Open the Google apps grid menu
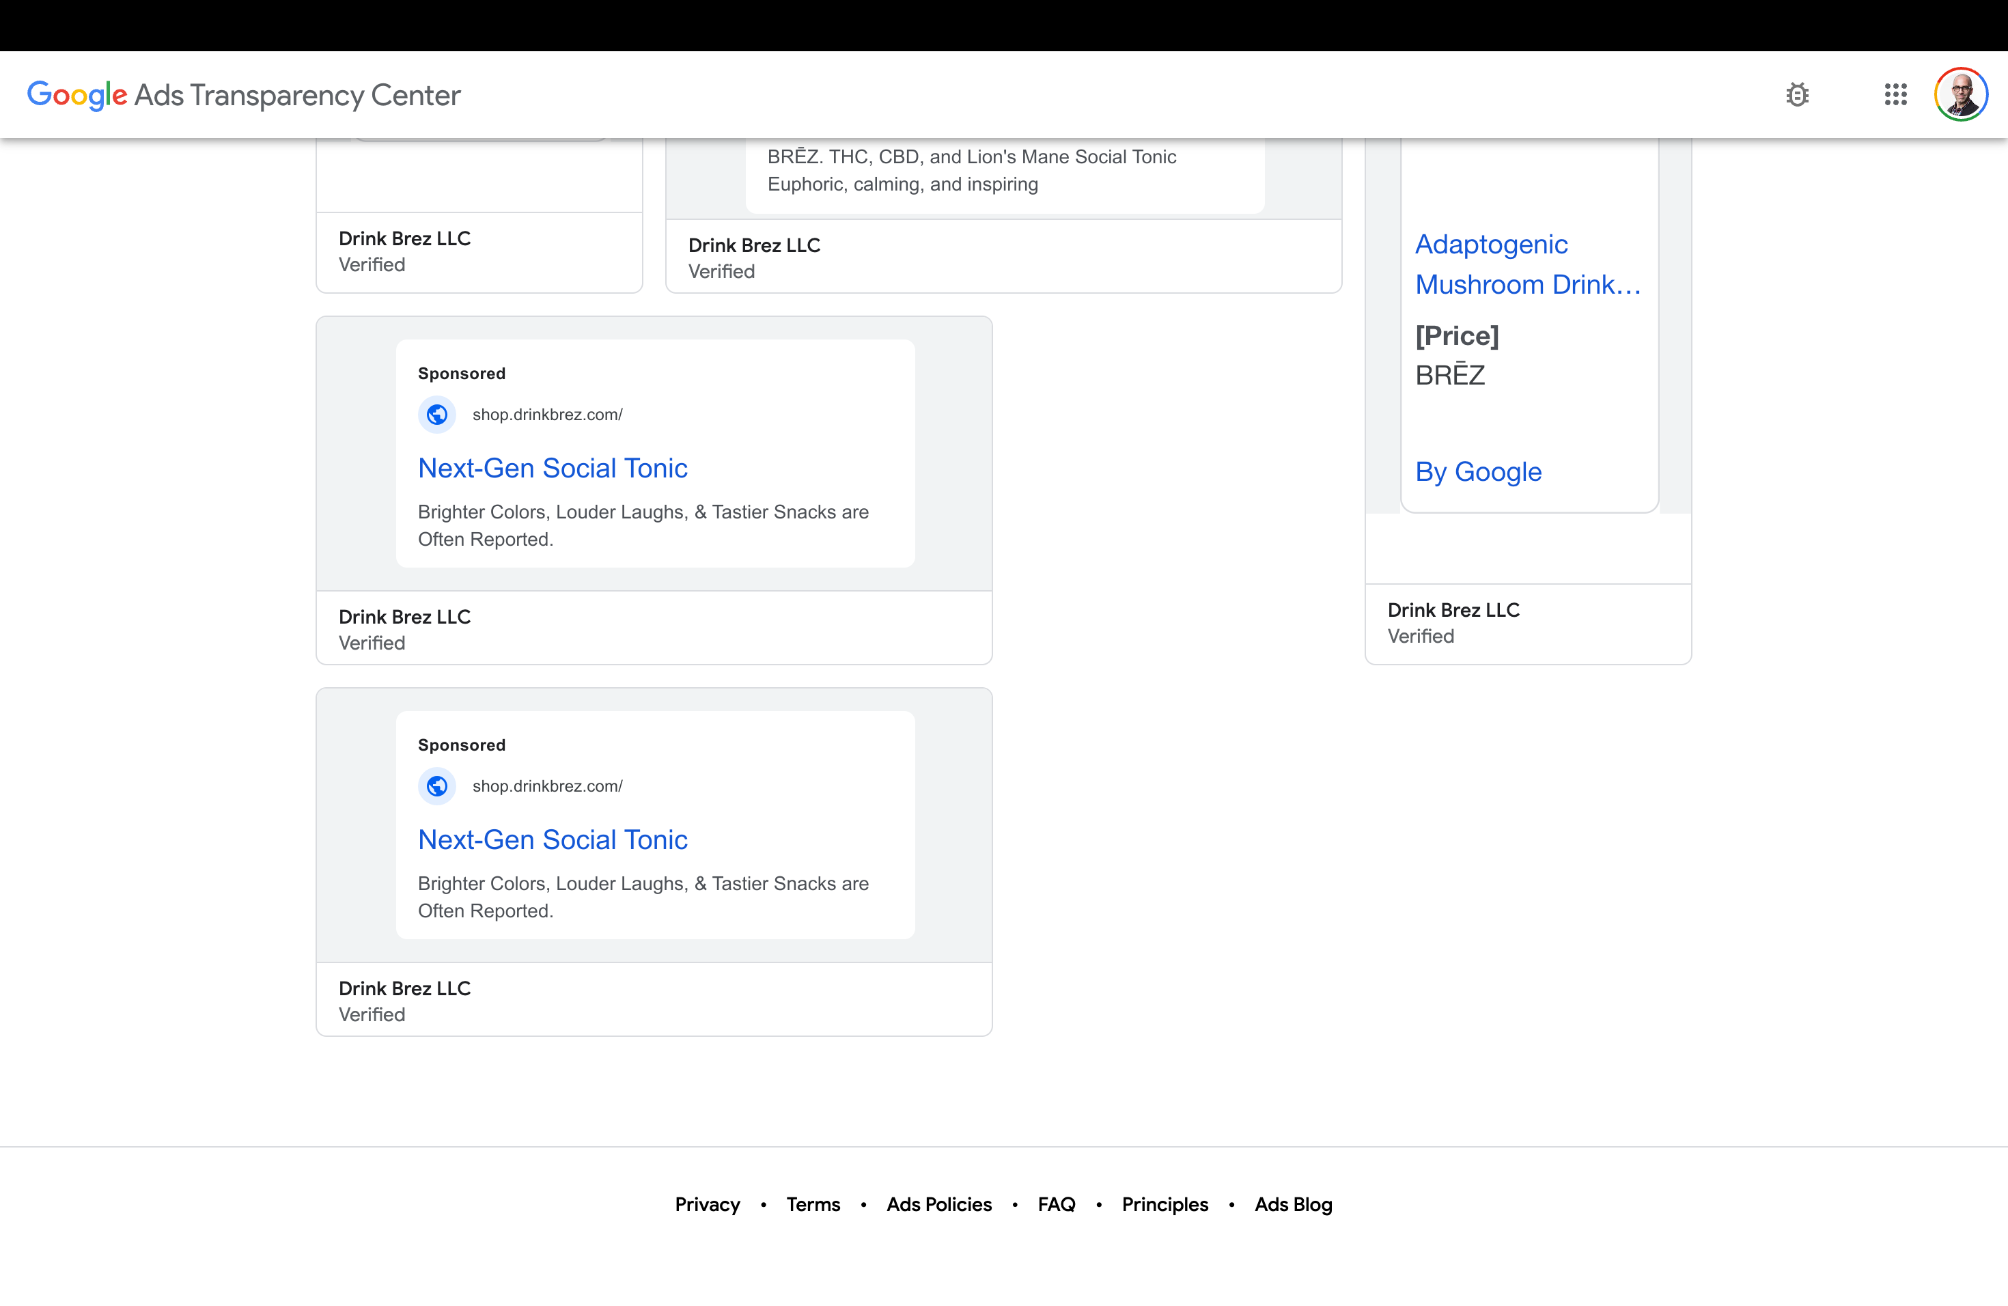Viewport: 2008px width, 1306px height. [x=1895, y=94]
